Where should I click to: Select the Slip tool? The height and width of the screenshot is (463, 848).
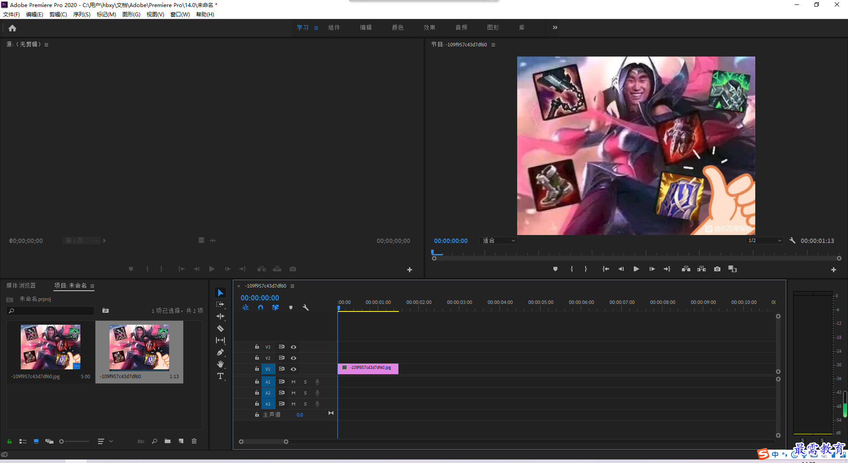tap(220, 340)
